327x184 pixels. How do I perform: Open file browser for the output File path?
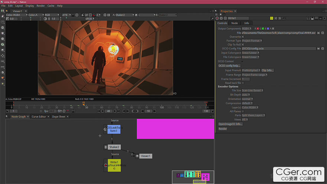(x=318, y=33)
